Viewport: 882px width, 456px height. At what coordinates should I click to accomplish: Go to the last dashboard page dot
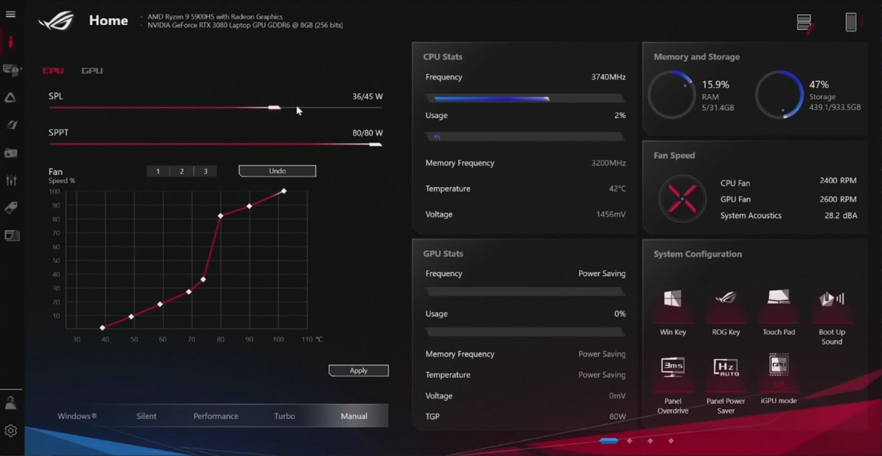click(x=671, y=441)
